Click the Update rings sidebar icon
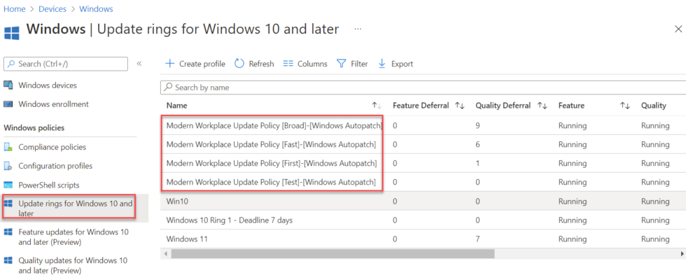 8,204
